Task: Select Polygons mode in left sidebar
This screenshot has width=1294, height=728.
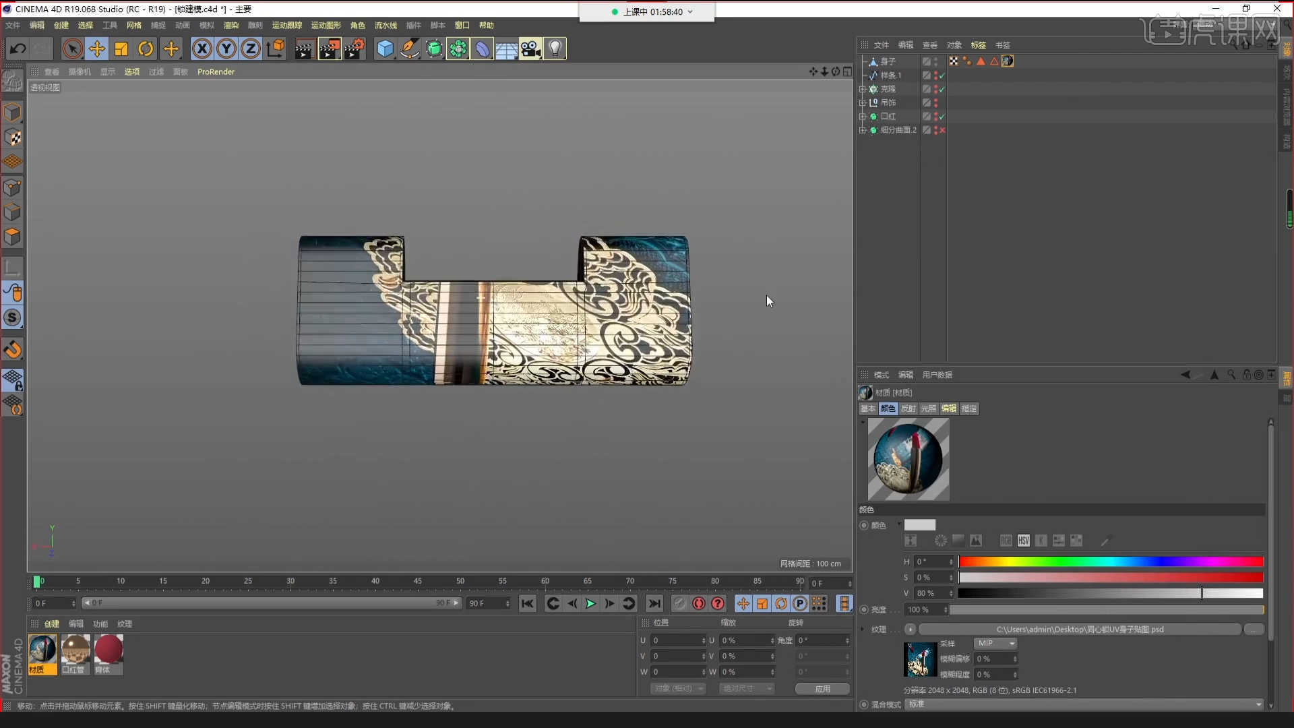Action: click(13, 237)
